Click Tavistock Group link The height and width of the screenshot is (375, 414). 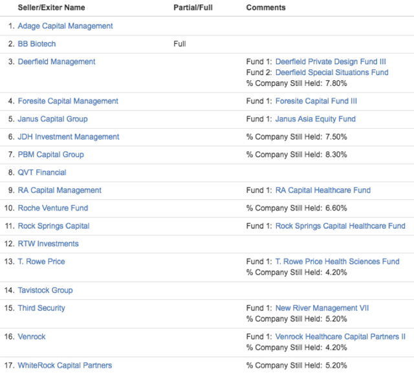tap(45, 290)
